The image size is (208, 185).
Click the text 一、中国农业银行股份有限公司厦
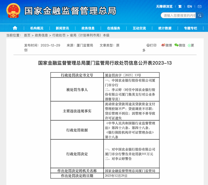(130, 80)
